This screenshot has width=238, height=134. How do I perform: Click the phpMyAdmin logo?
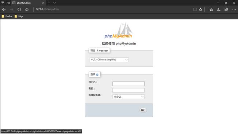[118, 30]
